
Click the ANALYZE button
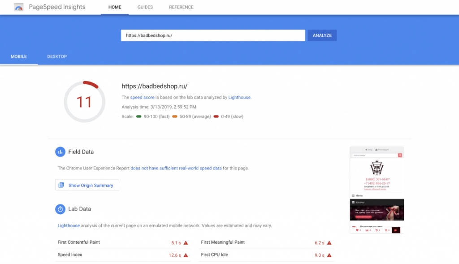(x=322, y=35)
